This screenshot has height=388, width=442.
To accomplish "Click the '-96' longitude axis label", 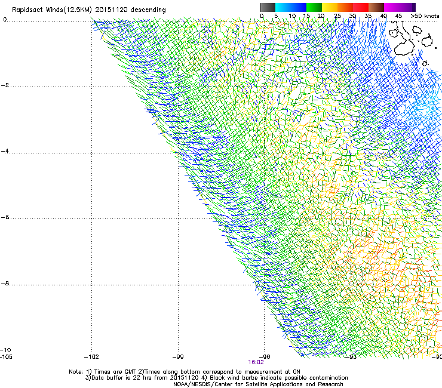I will tap(265, 357).
